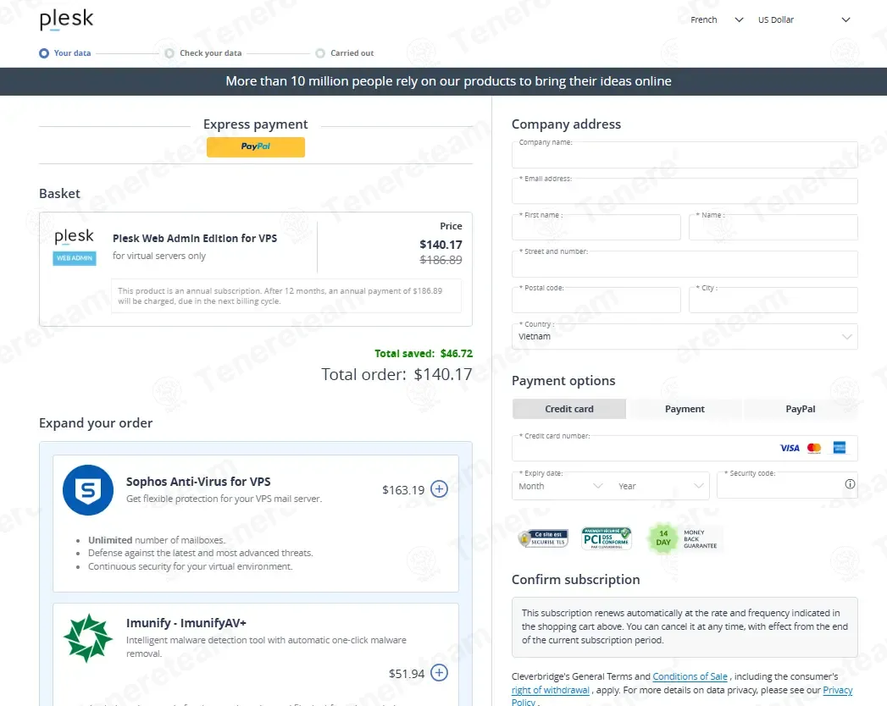Open the Conditions of Sale link
The image size is (887, 706).
(x=690, y=676)
